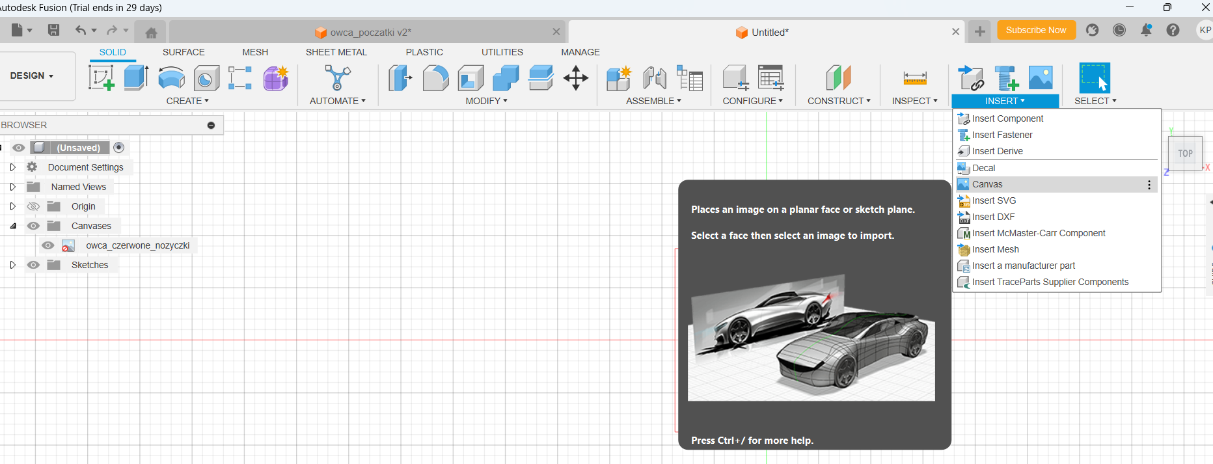Screen dimensions: 1213x464
Task: Go to the Home tab icon
Action: click(151, 33)
